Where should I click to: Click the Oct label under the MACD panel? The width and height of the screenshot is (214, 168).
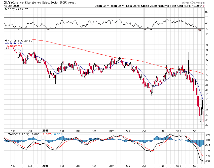coord(195,166)
